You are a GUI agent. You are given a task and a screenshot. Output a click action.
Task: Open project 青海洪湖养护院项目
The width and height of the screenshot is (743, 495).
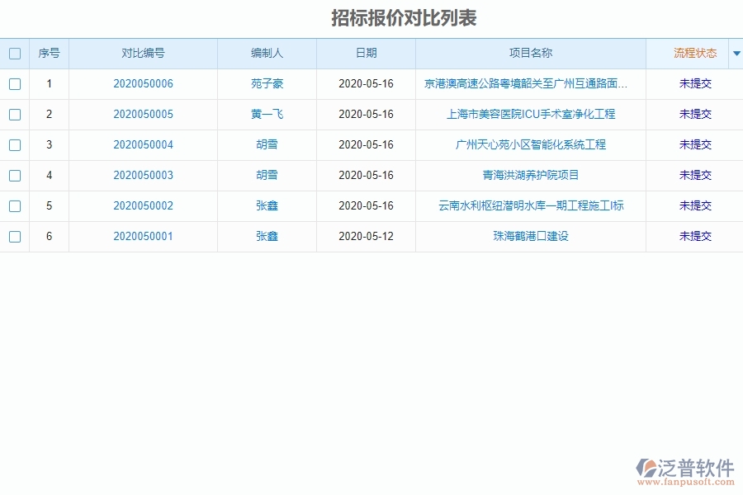click(530, 175)
